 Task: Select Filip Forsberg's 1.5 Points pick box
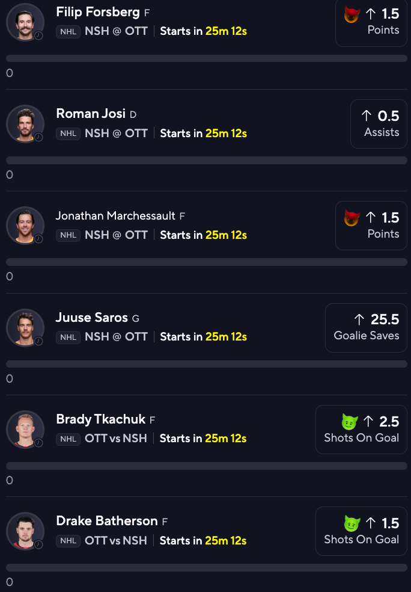[x=371, y=22]
